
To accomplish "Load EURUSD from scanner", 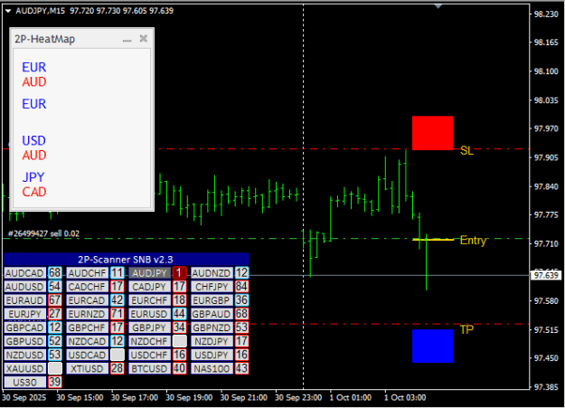I will [x=149, y=314].
